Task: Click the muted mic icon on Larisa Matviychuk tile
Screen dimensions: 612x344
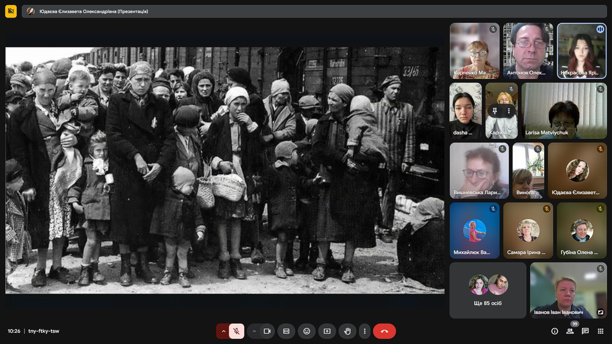Action: [600, 89]
